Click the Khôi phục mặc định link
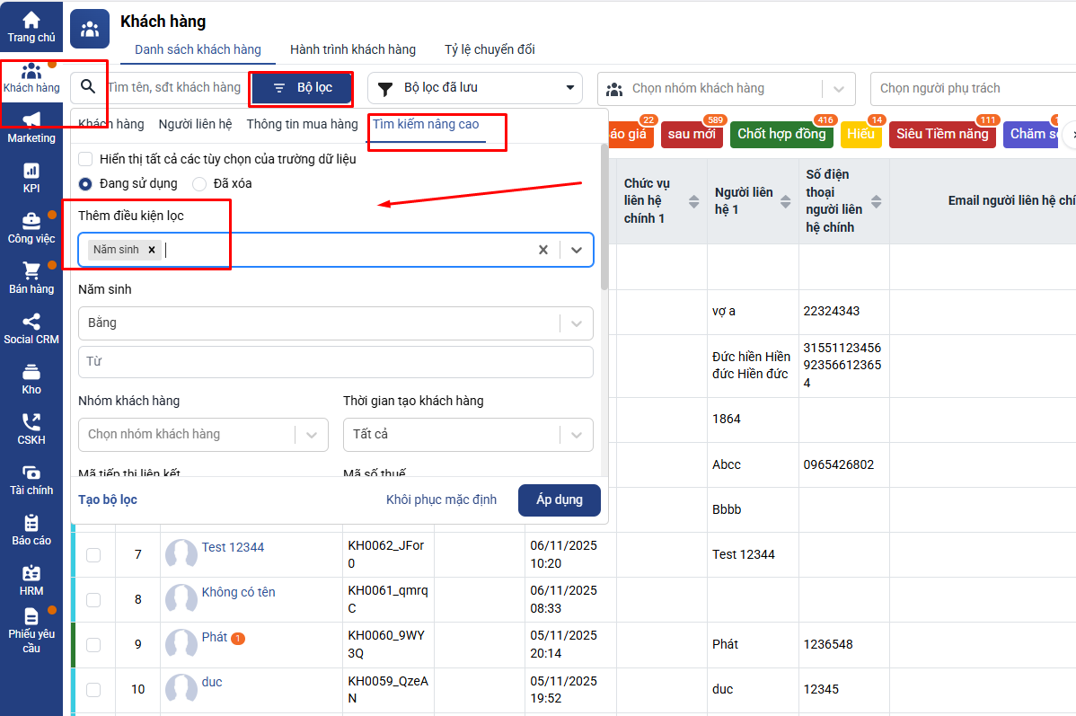 click(x=441, y=500)
